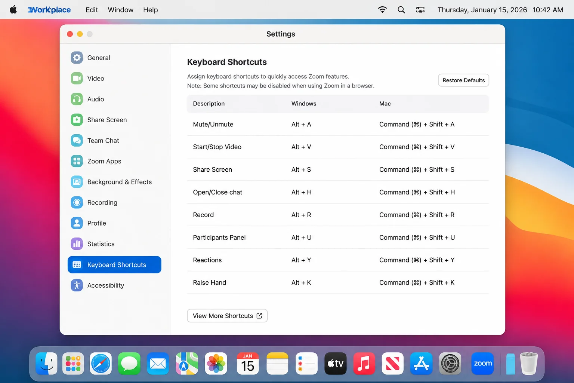Click the Record Mac shortcut value
Image resolution: width=574 pixels, height=383 pixels.
pyautogui.click(x=417, y=215)
